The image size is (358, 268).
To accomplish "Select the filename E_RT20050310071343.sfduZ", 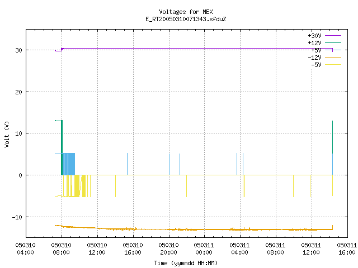I will tap(186, 19).
